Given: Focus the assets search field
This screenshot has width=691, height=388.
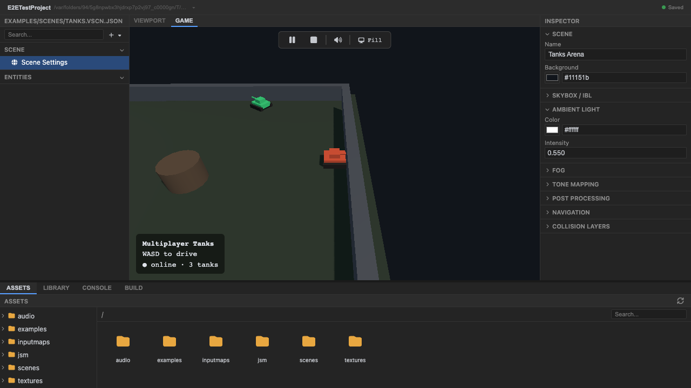Looking at the screenshot, I should (x=648, y=314).
